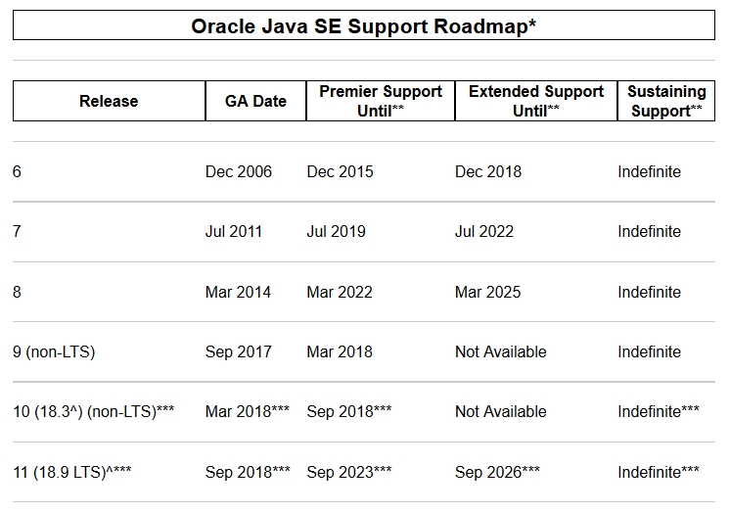
Task: Click Sep 2018*** premier support date
Action: tap(349, 412)
